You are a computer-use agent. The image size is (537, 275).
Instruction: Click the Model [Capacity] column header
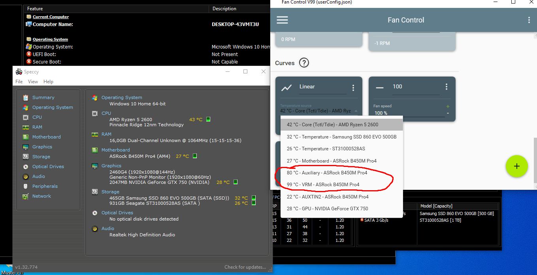pyautogui.click(x=436, y=206)
